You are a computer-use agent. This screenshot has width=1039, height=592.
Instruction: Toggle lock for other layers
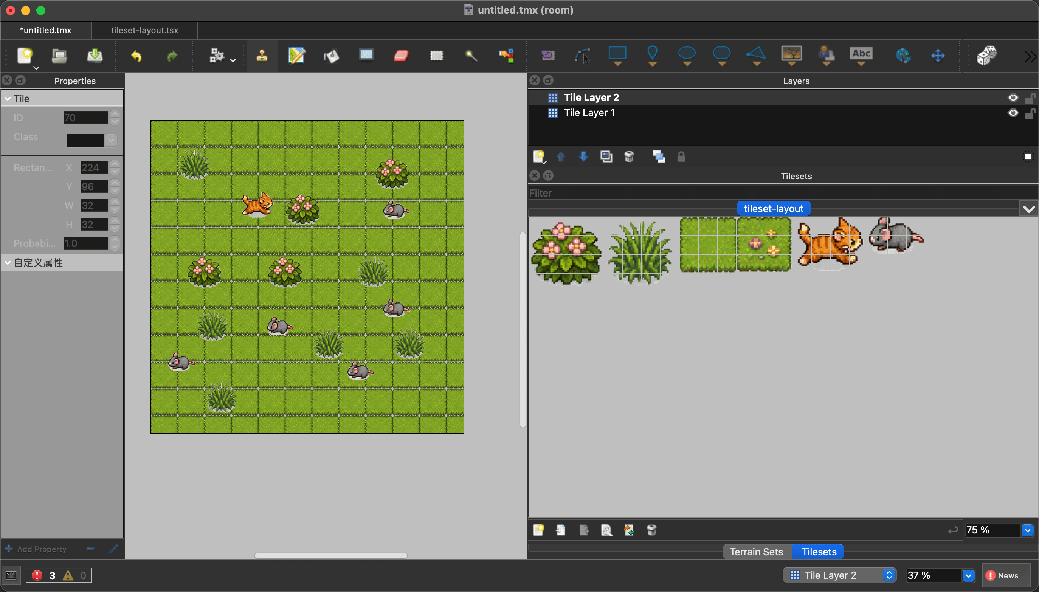[681, 157]
